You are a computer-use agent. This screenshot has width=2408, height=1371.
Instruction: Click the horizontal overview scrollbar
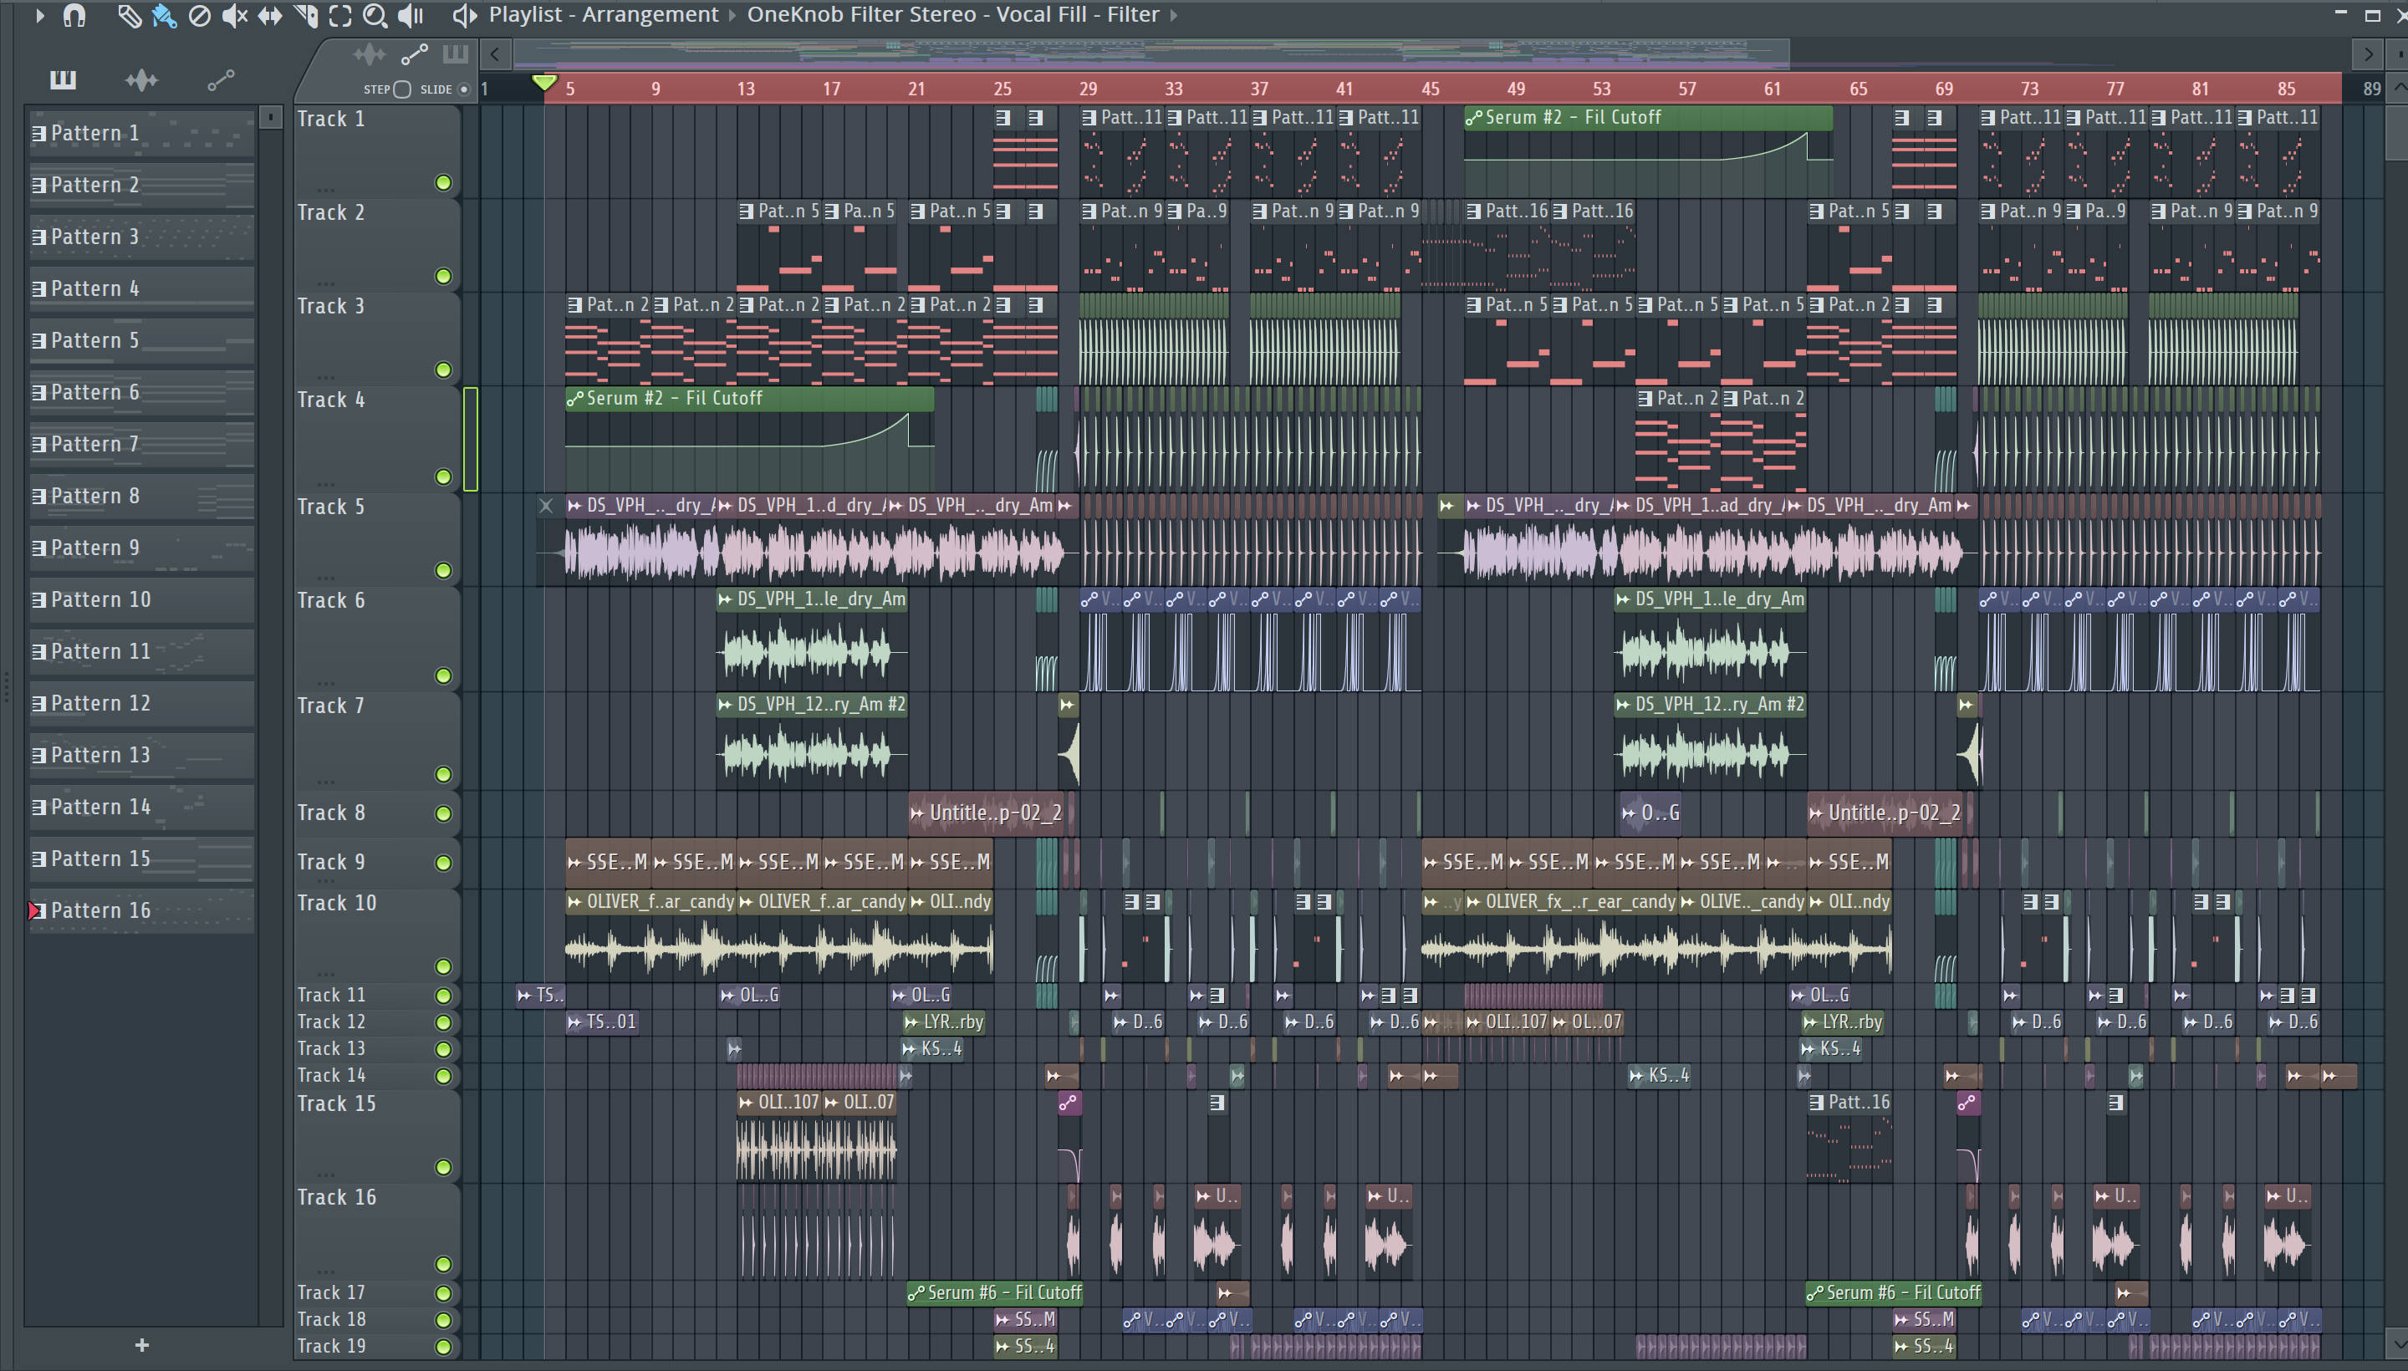pos(1150,54)
